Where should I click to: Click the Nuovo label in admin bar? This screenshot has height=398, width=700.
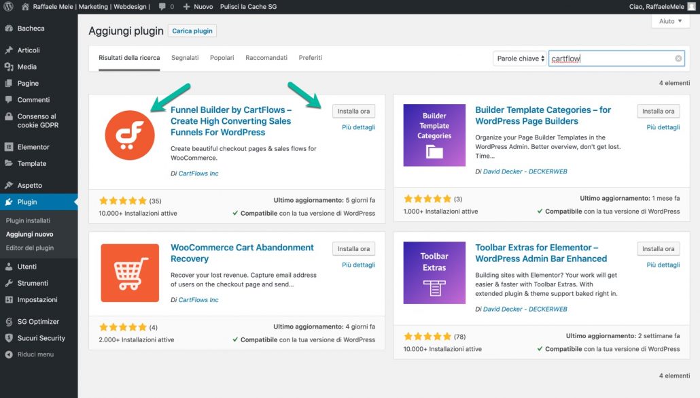coord(203,7)
